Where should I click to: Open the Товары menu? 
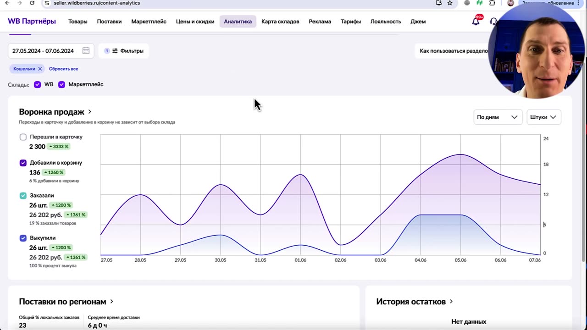click(x=78, y=22)
